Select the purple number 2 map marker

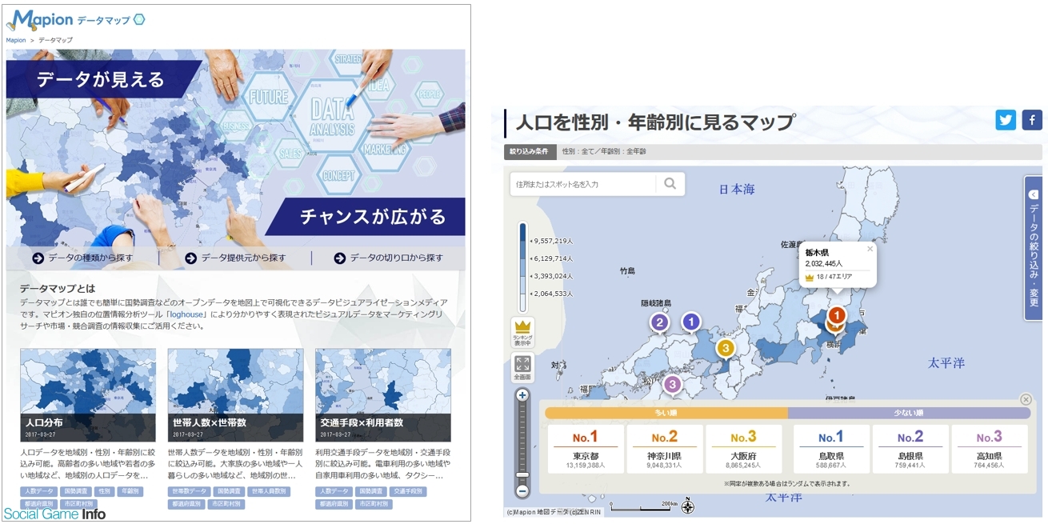660,322
